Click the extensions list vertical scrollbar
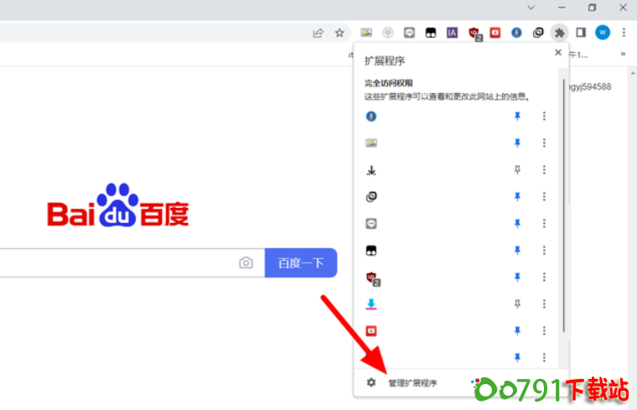This screenshot has height=410, width=637. point(564,210)
